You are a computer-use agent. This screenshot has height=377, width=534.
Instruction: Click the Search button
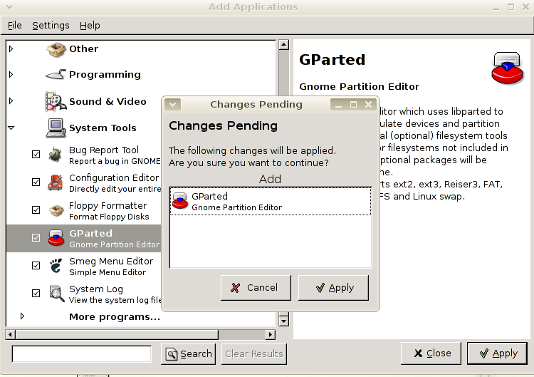(189, 354)
